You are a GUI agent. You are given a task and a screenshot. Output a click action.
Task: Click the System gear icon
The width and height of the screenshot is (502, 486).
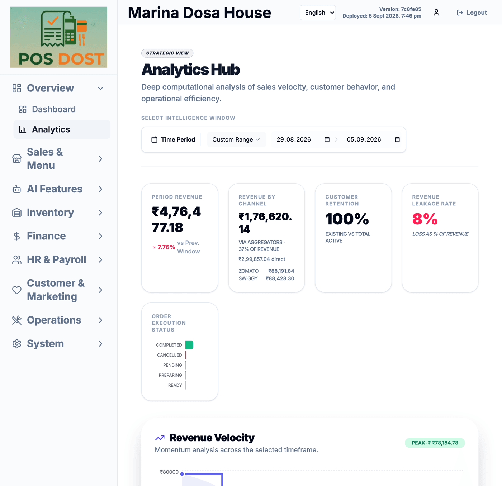pyautogui.click(x=17, y=344)
